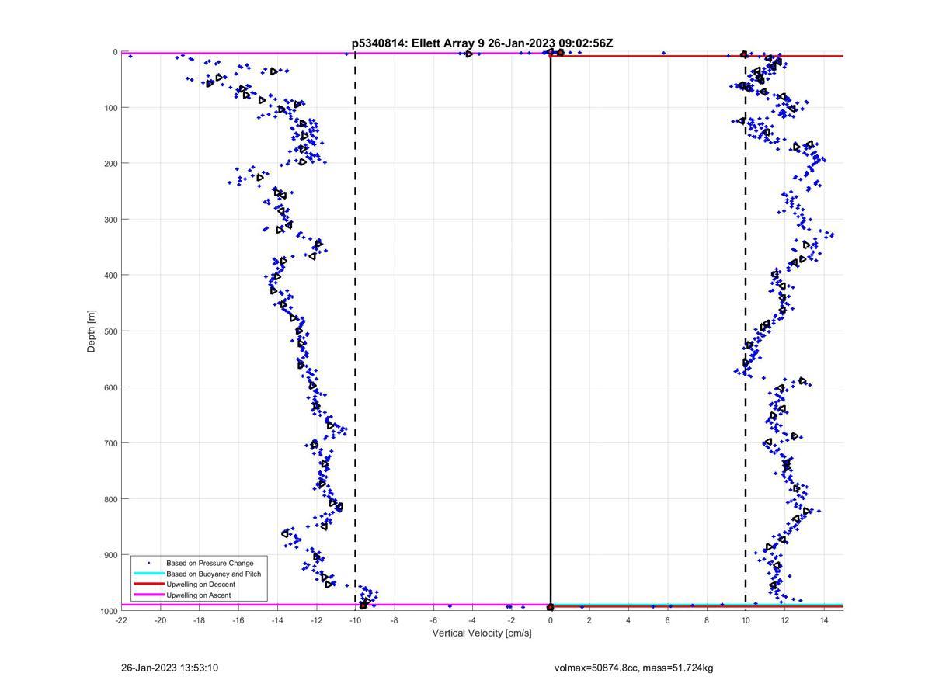The height and width of the screenshot is (687, 932).
Task: Click velocity tick label '-18'
Action: click(x=200, y=620)
